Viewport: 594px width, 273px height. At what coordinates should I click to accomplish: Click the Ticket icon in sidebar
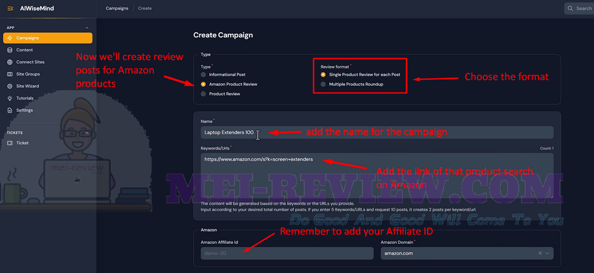[x=9, y=143]
